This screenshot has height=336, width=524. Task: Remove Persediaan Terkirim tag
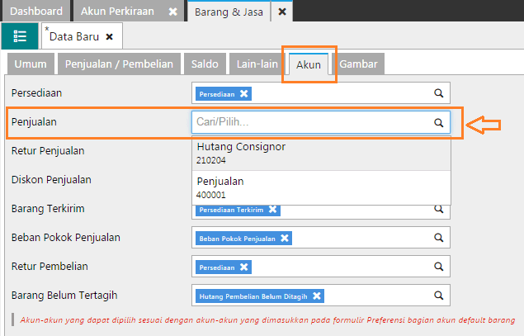click(x=273, y=210)
